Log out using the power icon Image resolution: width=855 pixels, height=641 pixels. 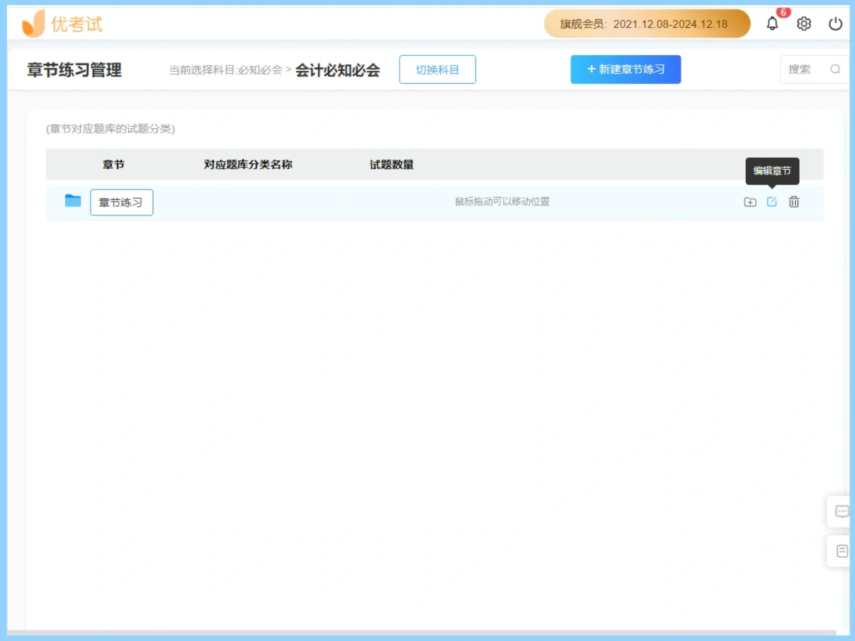click(835, 23)
